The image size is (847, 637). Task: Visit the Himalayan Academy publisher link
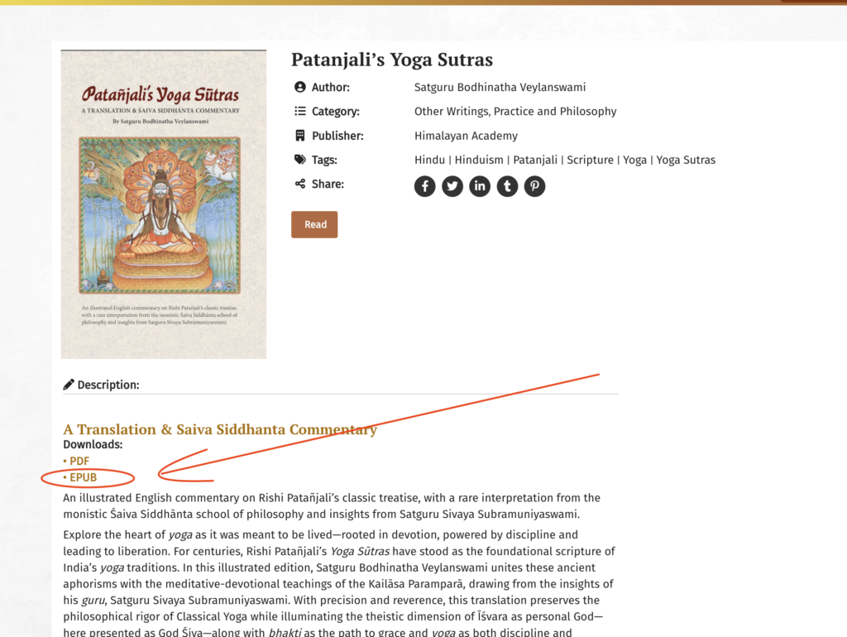tap(466, 136)
